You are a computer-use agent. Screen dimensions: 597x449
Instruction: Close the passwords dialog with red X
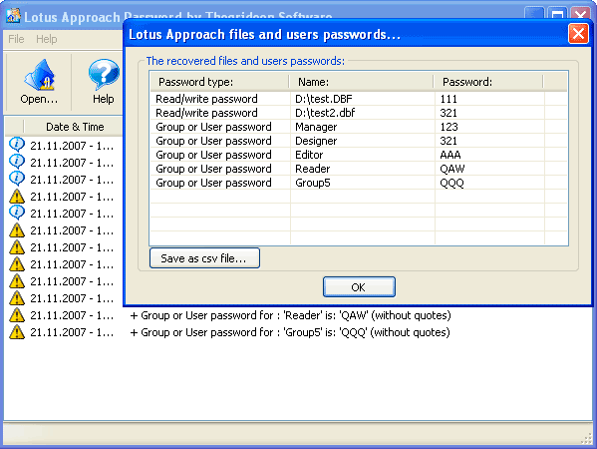578,34
